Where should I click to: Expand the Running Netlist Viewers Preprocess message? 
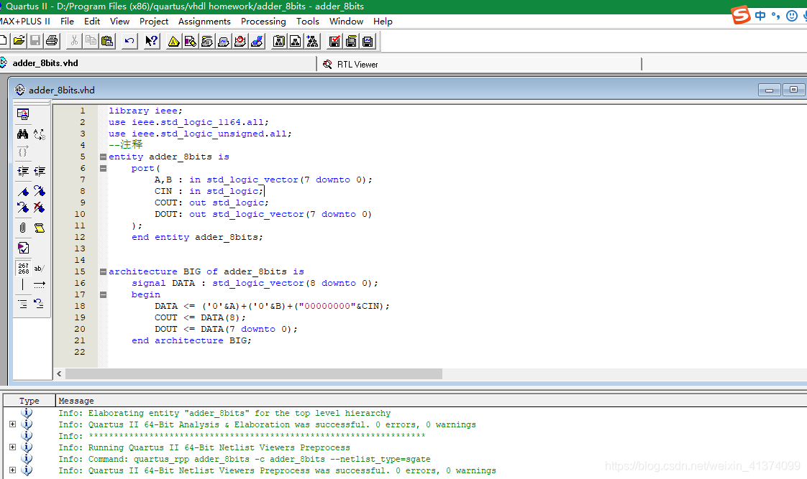pyautogui.click(x=12, y=447)
